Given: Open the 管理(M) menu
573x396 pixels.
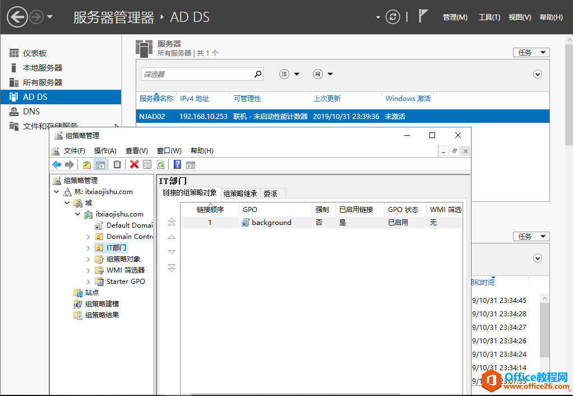Looking at the screenshot, I should pyautogui.click(x=455, y=17).
